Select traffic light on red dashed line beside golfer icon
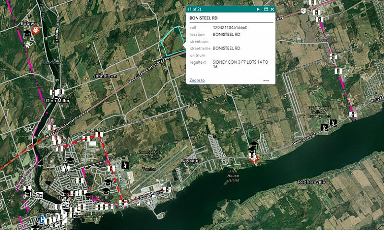Screen dimensions: 384x230 pos(111,169)
